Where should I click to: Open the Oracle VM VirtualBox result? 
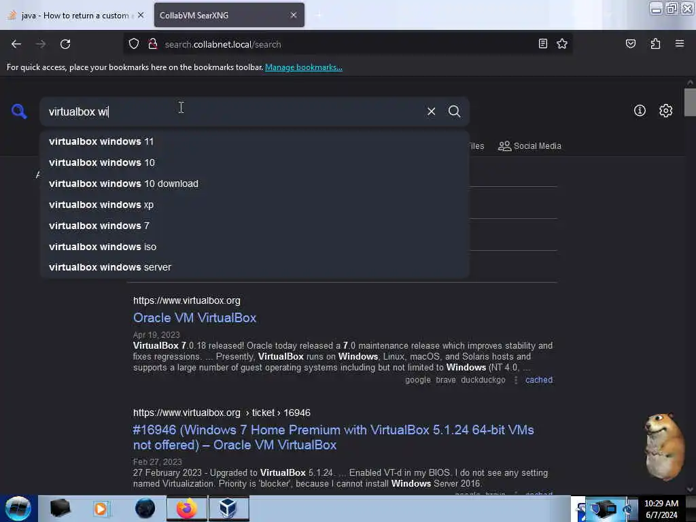coord(194,318)
